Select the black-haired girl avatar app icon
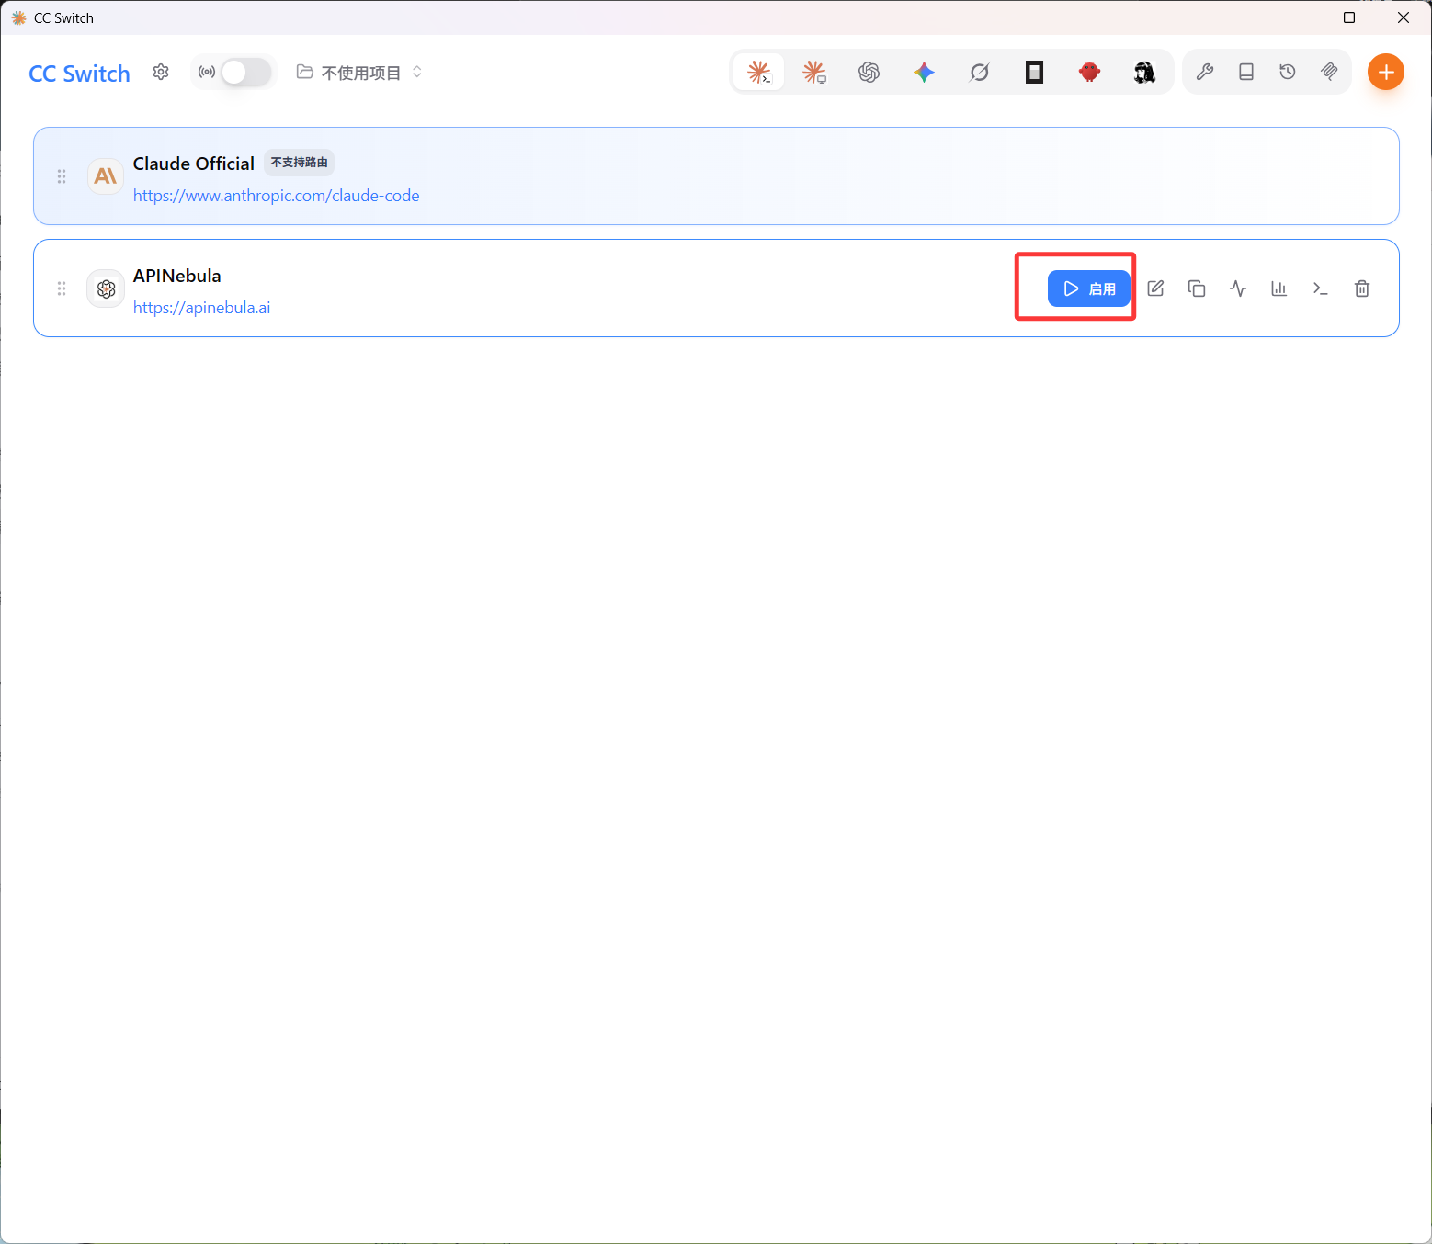This screenshot has width=1432, height=1244. click(1144, 72)
